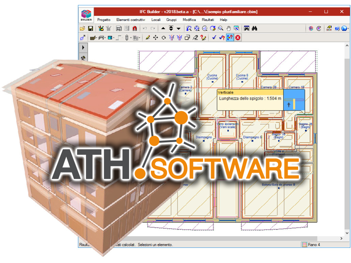
Task: Click the red circle X icon
Action: 238,38
